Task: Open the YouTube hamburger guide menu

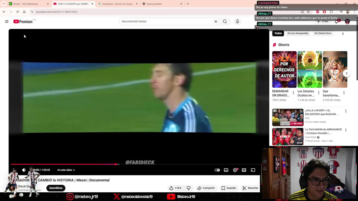Action: [7, 21]
